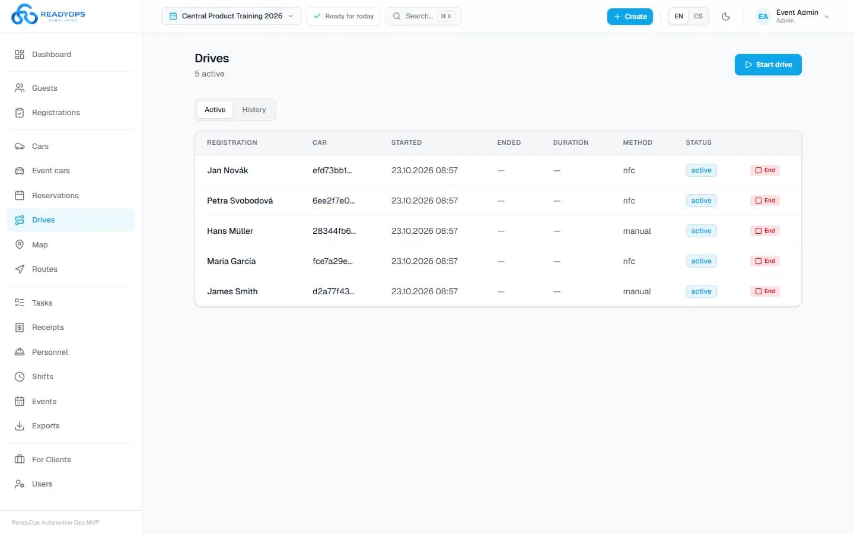Open the Receipts icon
854x534 pixels.
click(20, 328)
